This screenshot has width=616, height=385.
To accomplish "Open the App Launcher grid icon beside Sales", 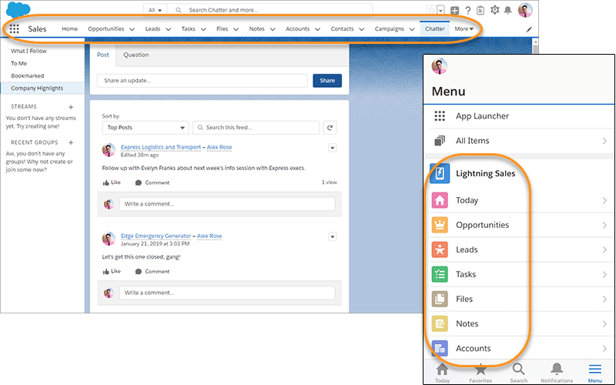I will [15, 28].
